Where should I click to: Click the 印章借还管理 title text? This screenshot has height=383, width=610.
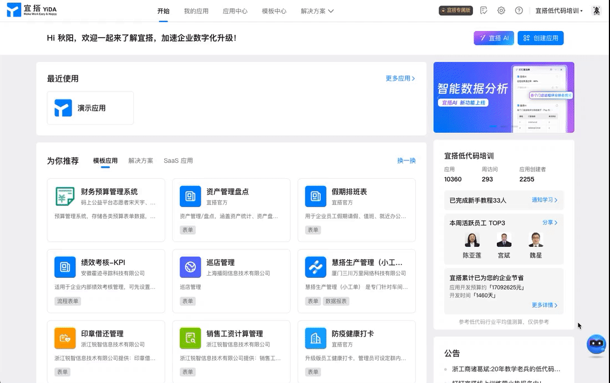103,334
